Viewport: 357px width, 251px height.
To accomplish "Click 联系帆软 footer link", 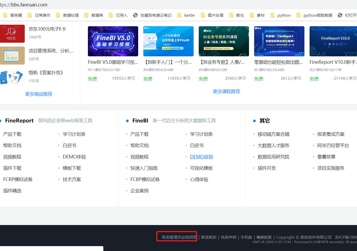I will (209, 237).
